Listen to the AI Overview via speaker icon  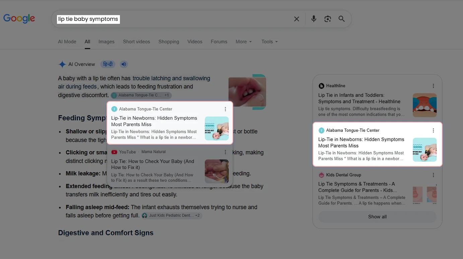[124, 64]
